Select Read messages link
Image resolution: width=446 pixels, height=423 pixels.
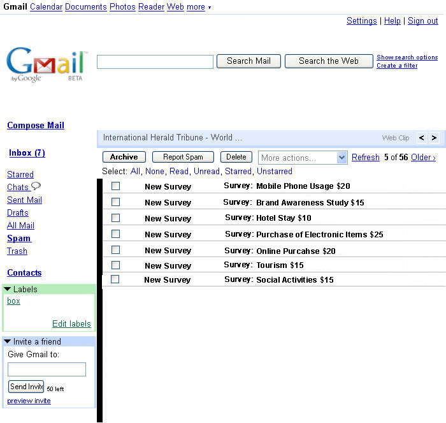[x=178, y=171]
